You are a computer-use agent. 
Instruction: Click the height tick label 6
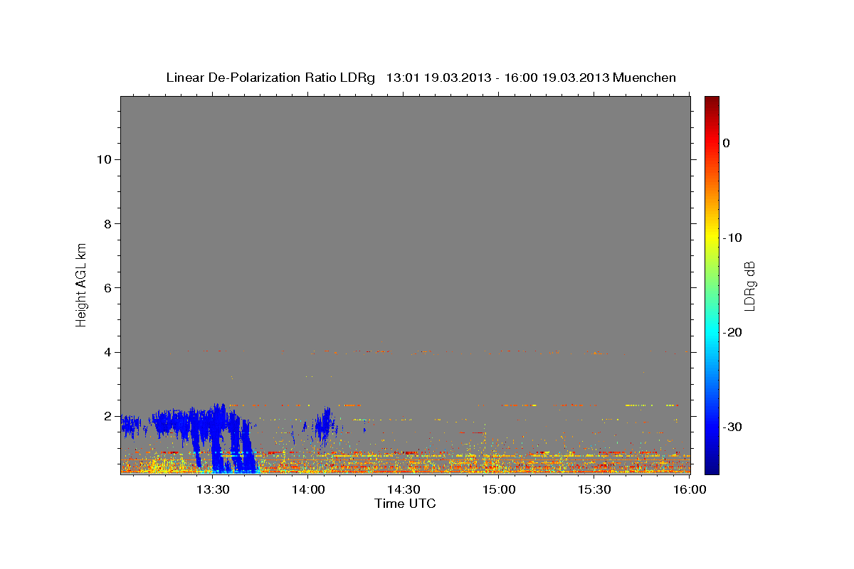pyautogui.click(x=106, y=287)
